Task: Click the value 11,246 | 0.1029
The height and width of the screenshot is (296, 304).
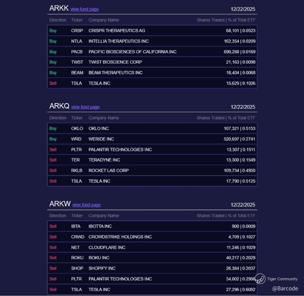Action: click(241, 248)
